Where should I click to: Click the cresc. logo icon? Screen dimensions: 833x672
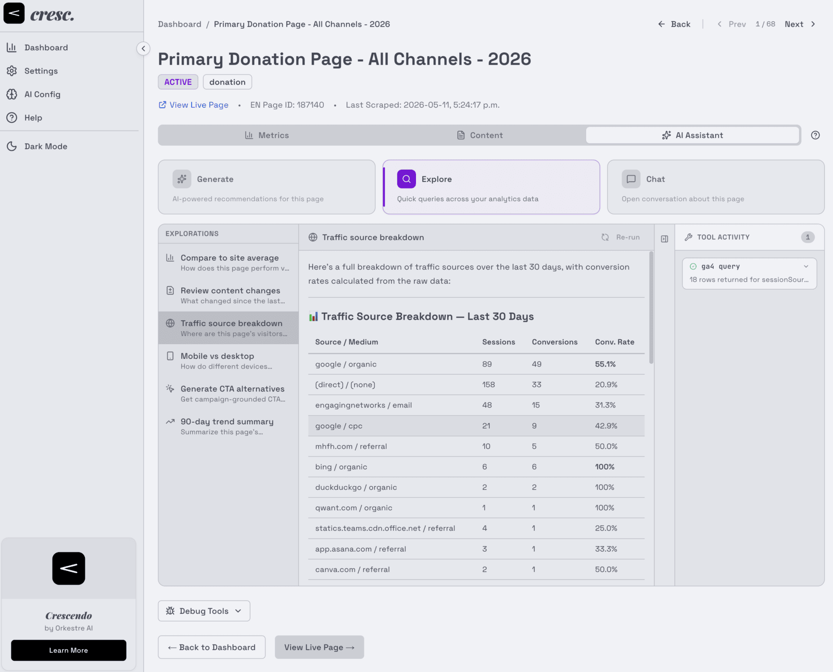[x=14, y=13]
